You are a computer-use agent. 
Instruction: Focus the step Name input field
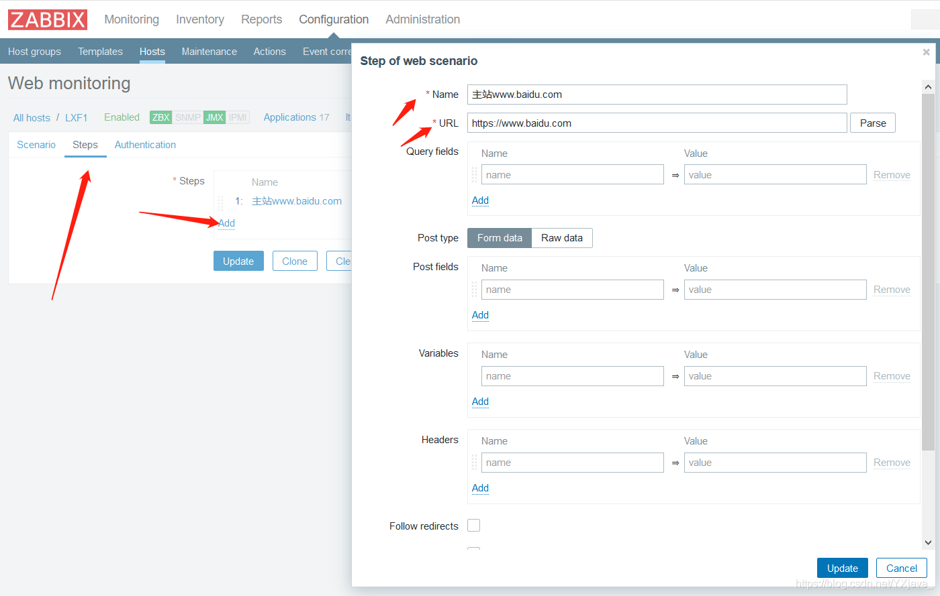click(657, 95)
